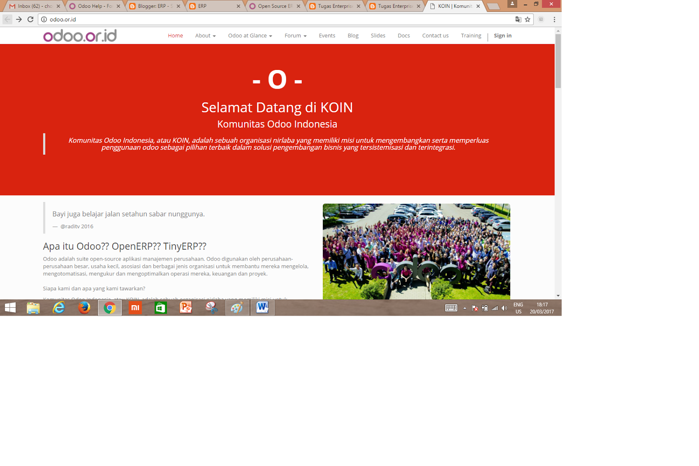
Task: Click the Sign in link
Action: [502, 36]
